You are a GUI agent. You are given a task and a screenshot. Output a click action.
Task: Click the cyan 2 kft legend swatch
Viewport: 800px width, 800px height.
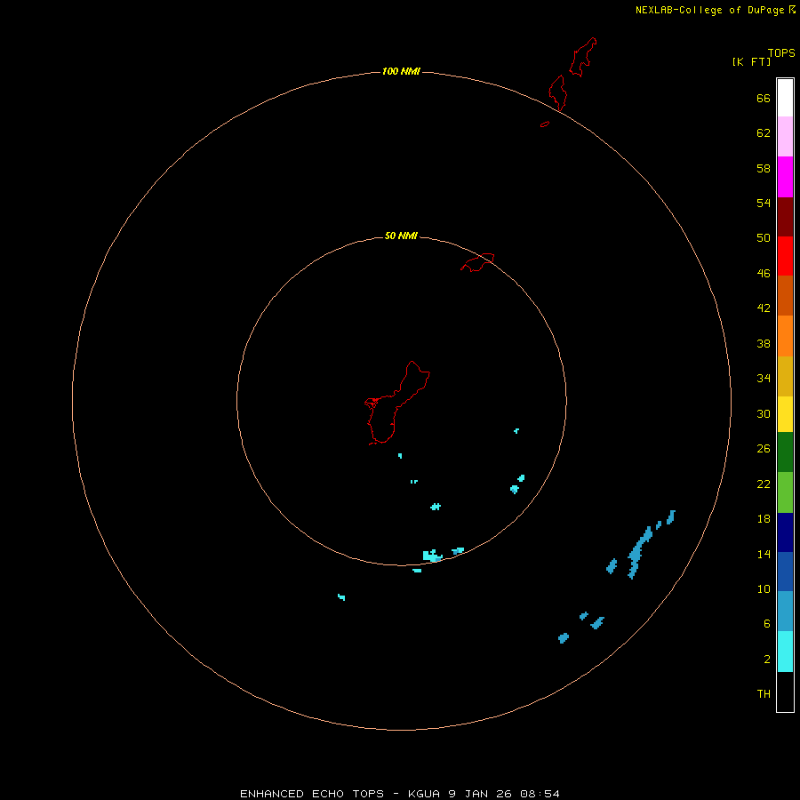pyautogui.click(x=785, y=652)
